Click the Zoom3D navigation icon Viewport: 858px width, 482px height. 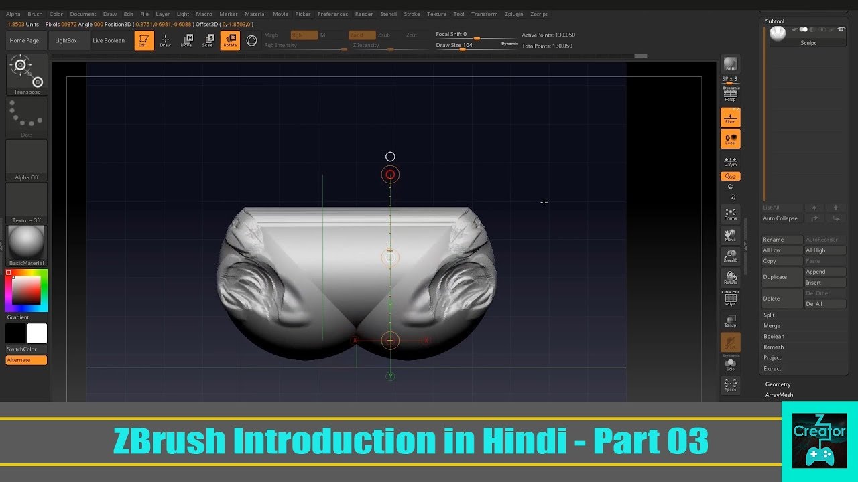tap(731, 256)
